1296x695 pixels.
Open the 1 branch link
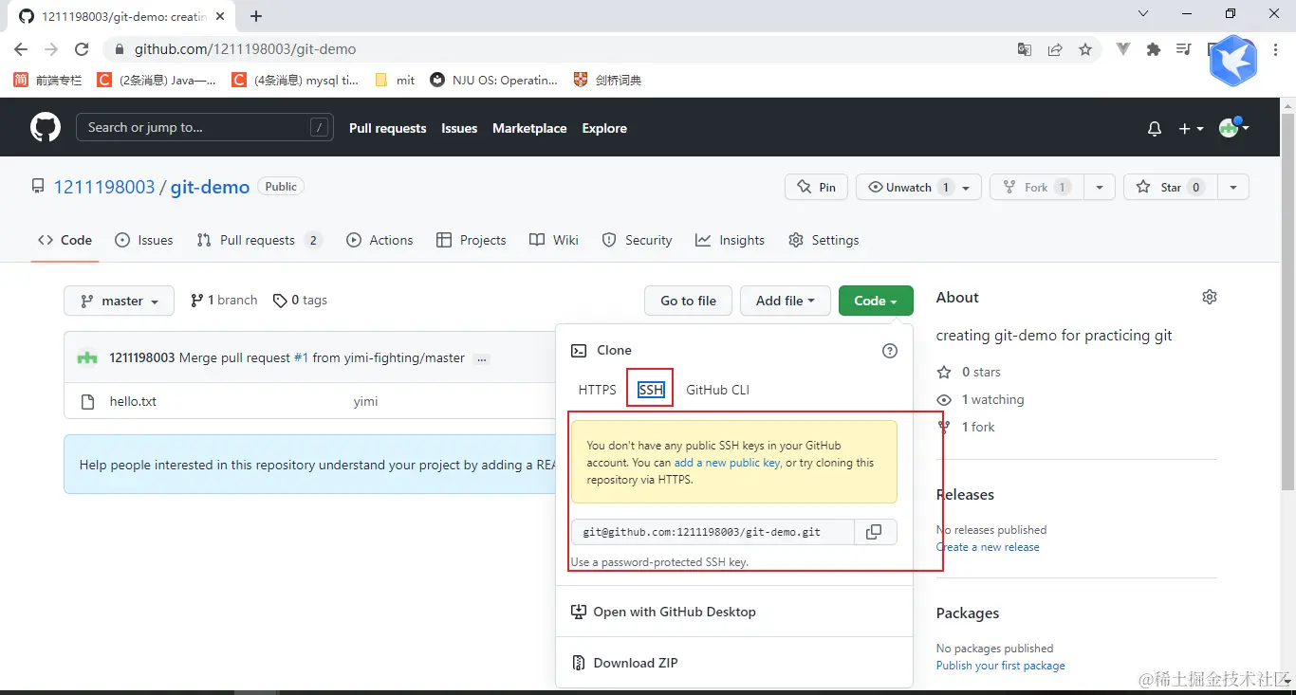coord(224,300)
